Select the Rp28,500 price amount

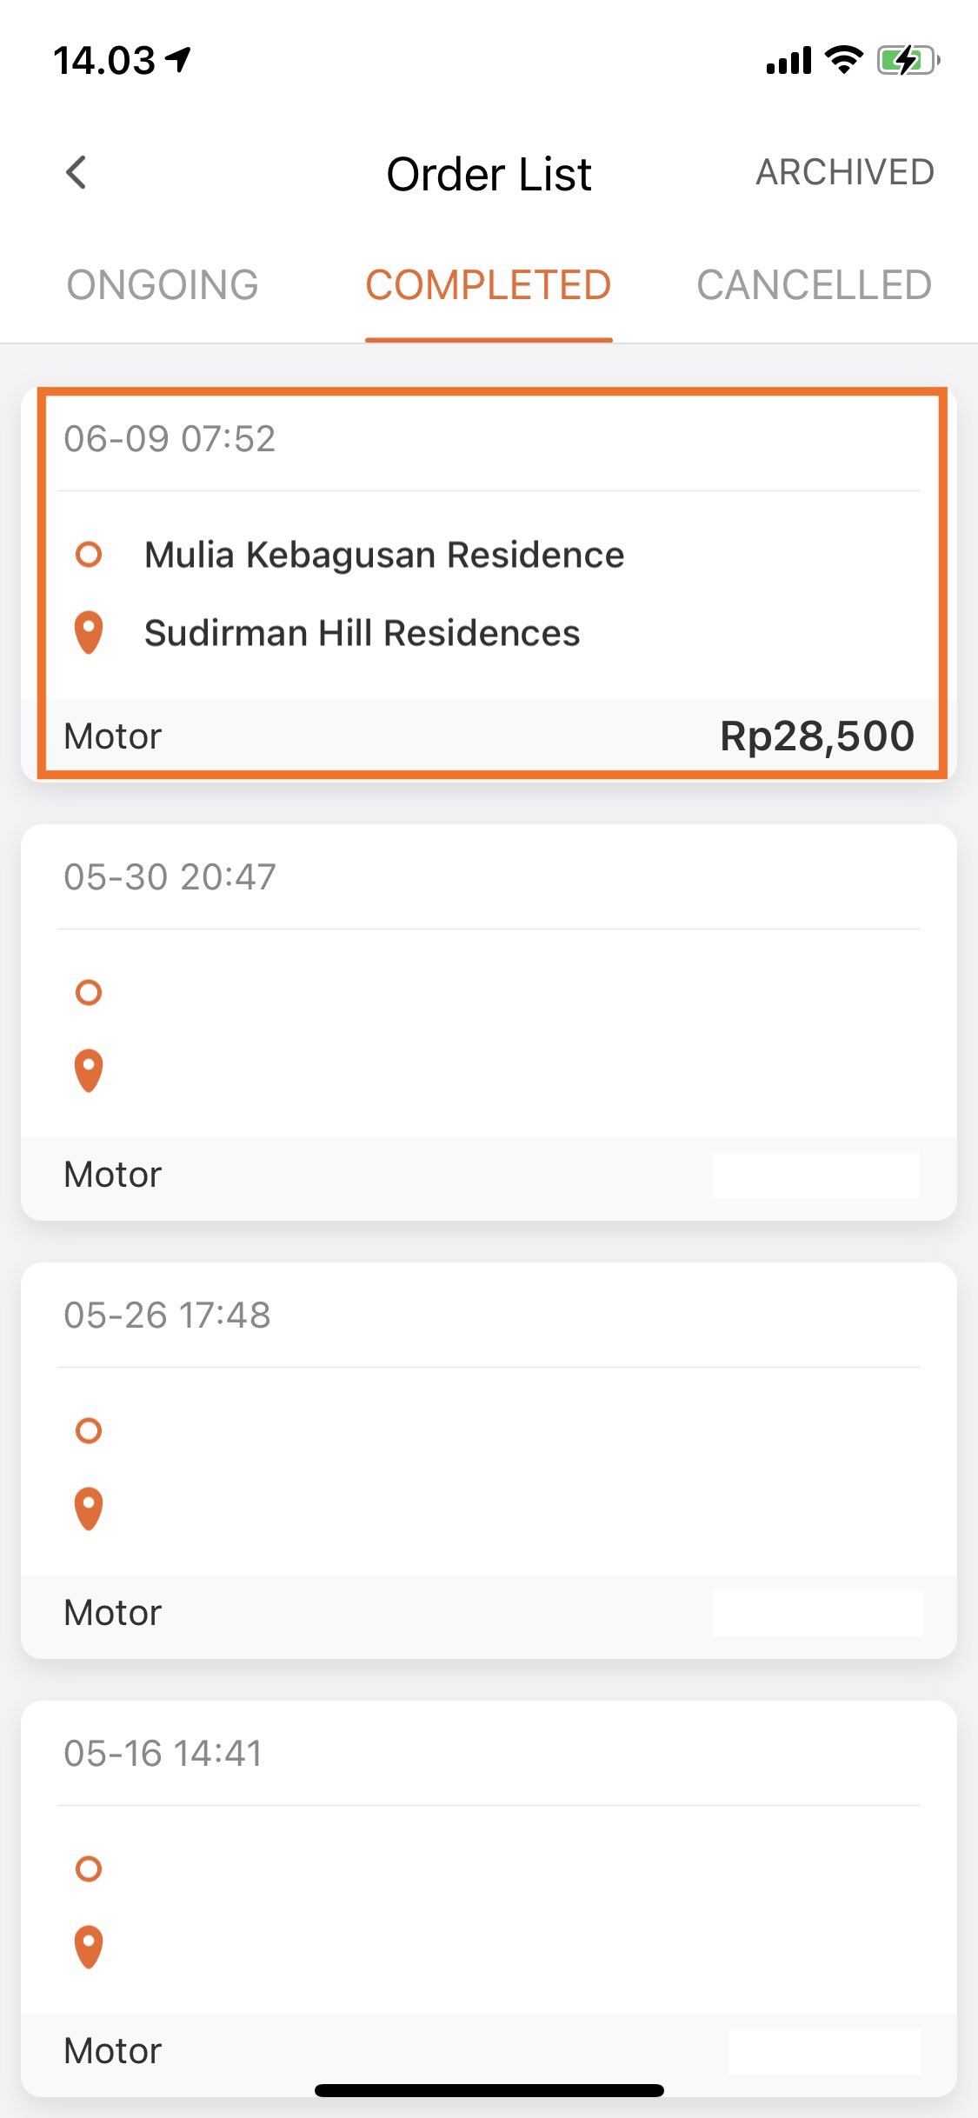click(x=817, y=736)
